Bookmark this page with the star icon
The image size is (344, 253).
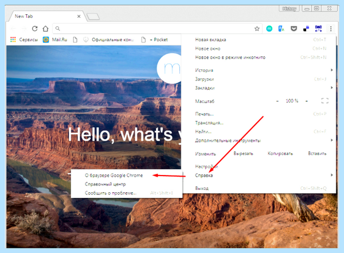[x=257, y=29]
